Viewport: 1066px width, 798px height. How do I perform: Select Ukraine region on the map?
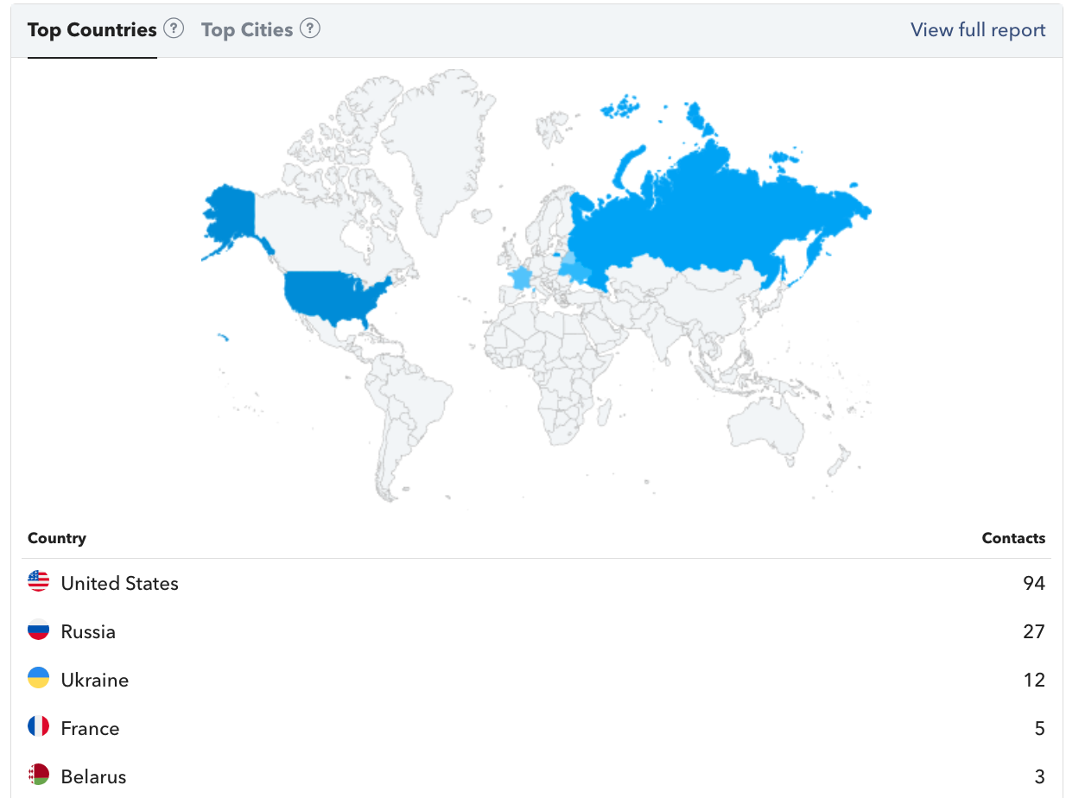point(576,270)
